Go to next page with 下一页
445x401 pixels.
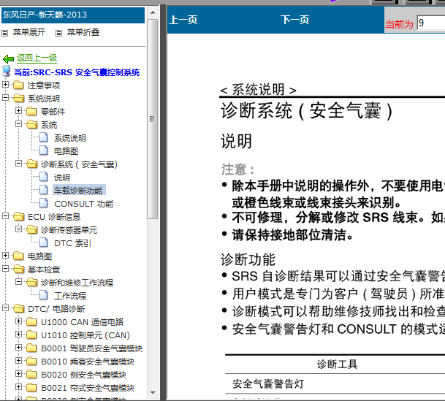click(x=295, y=20)
